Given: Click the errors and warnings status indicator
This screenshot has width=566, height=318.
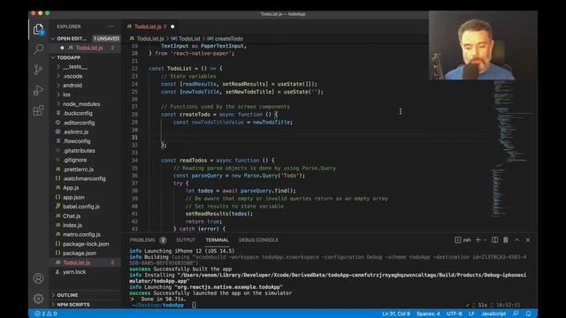Looking at the screenshot, I should [46, 314].
